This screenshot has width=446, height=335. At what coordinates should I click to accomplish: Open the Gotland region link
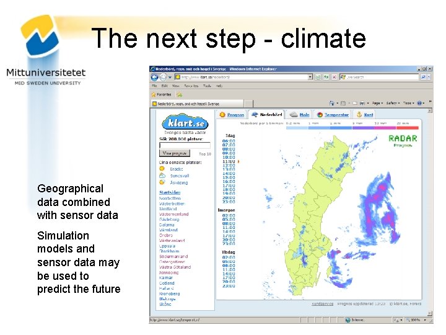(x=167, y=283)
